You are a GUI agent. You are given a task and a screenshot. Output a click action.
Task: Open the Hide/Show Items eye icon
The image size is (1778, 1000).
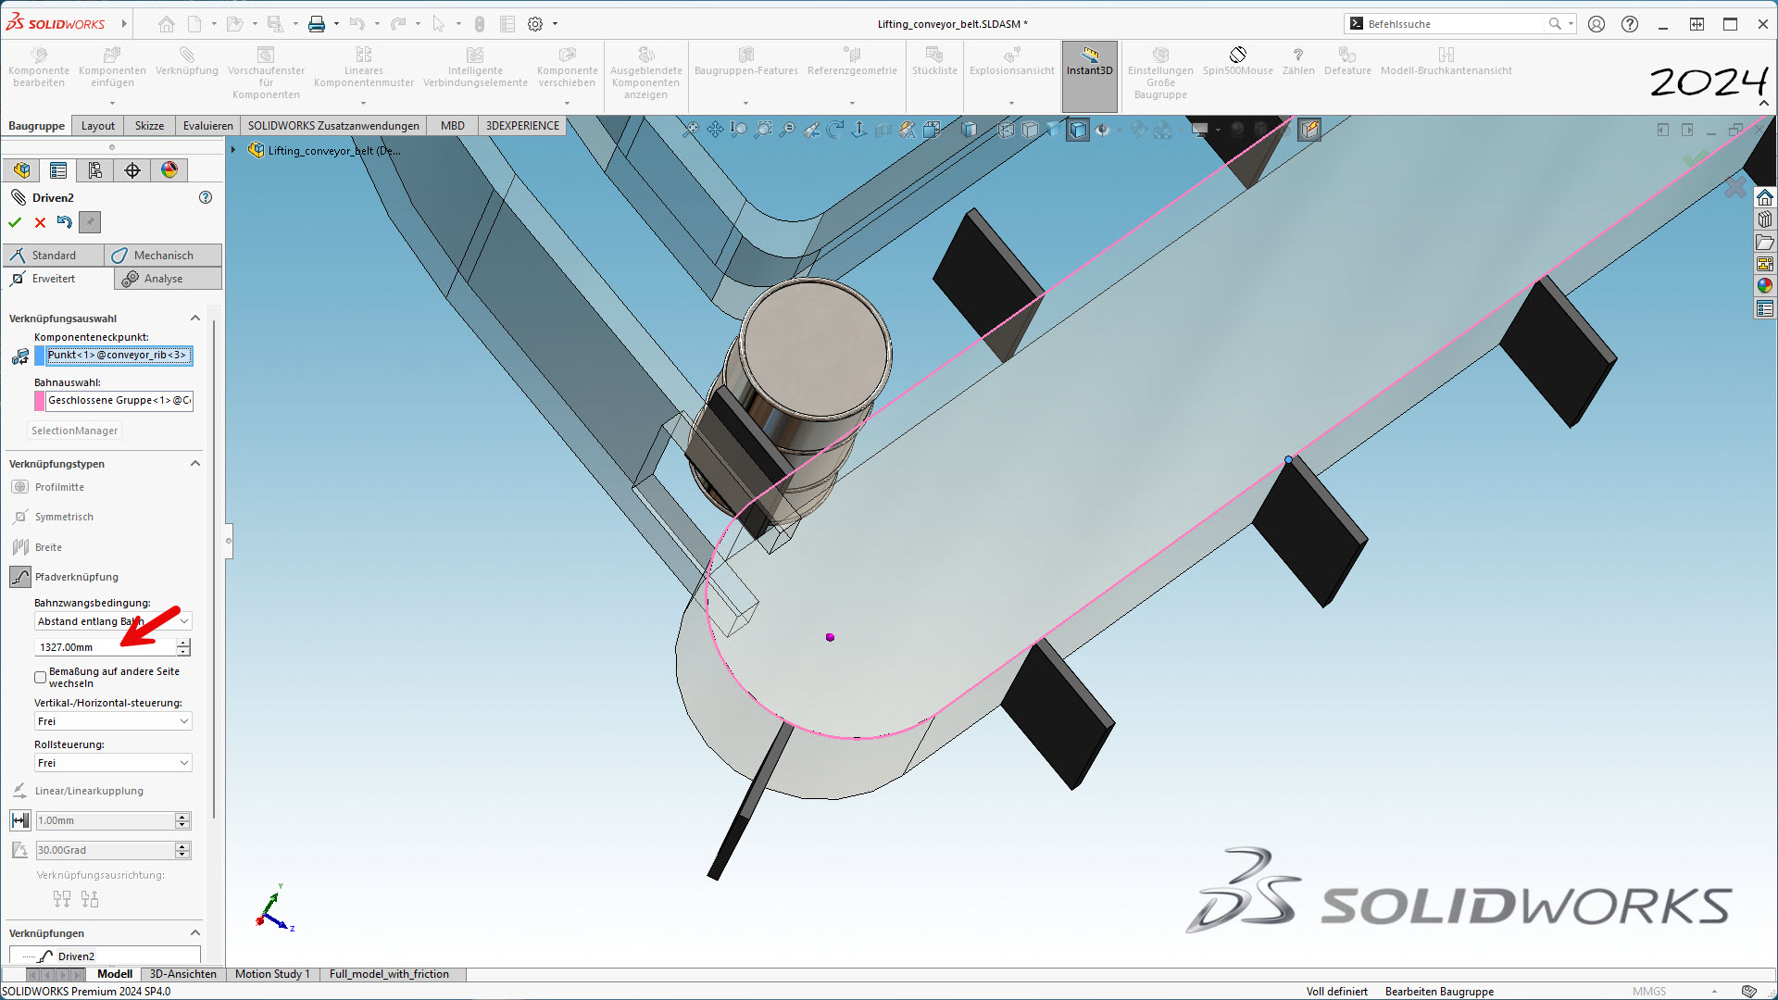[x=1102, y=130]
